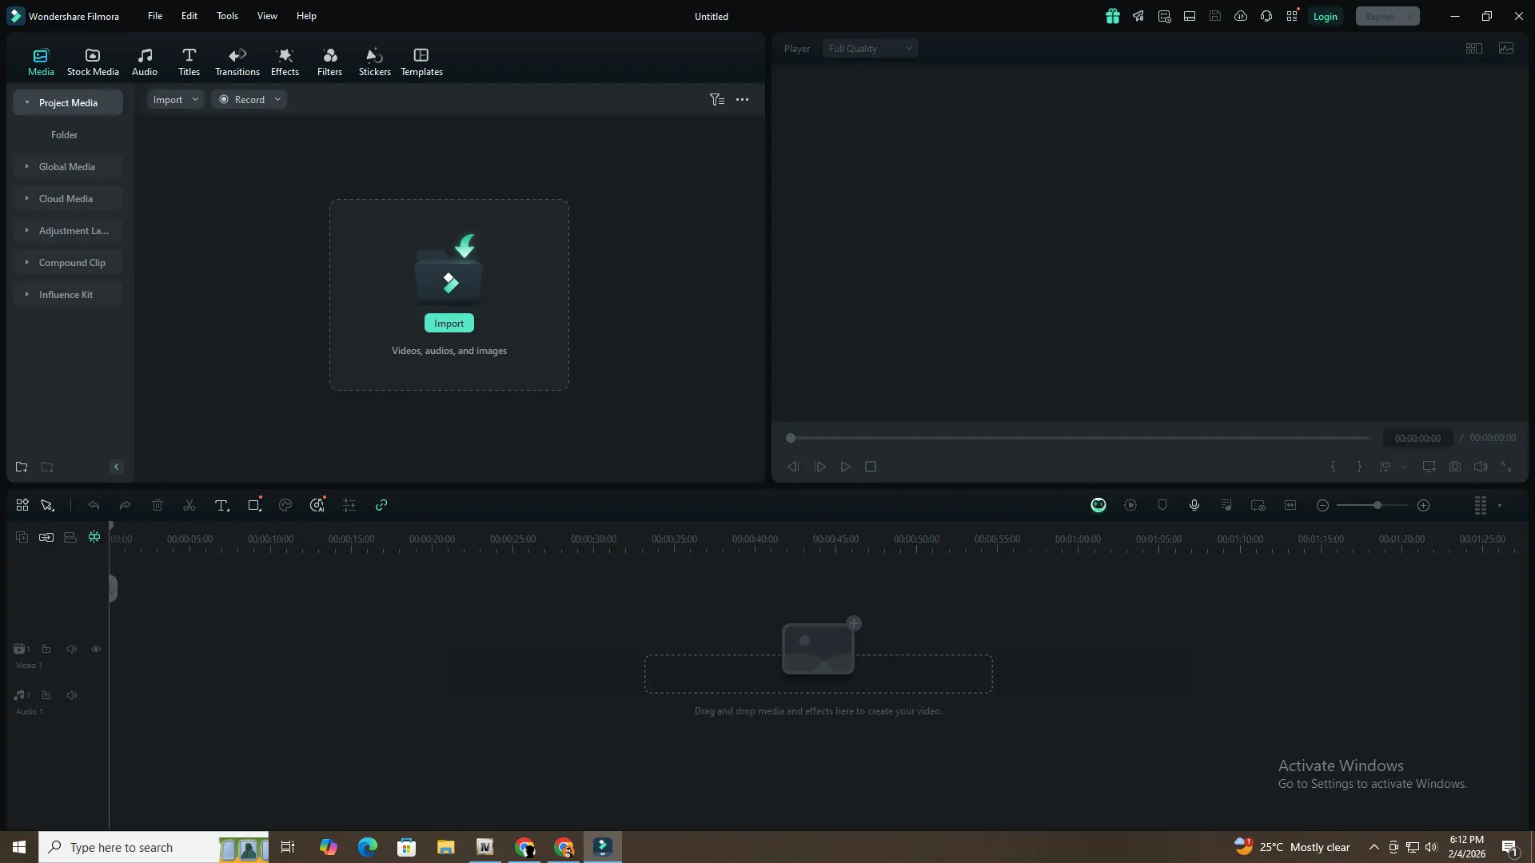Open the filter and sort media icon
This screenshot has height=863, width=1535.
click(x=716, y=100)
